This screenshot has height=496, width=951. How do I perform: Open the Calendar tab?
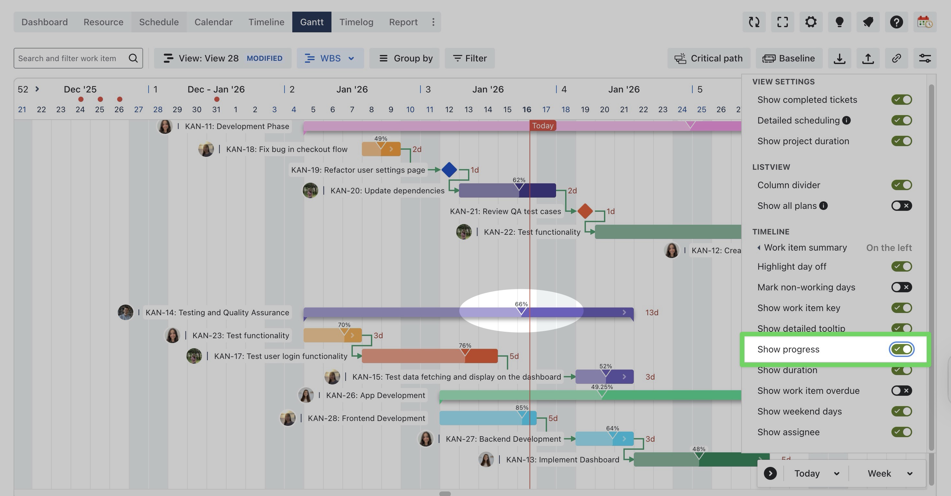[x=213, y=22]
